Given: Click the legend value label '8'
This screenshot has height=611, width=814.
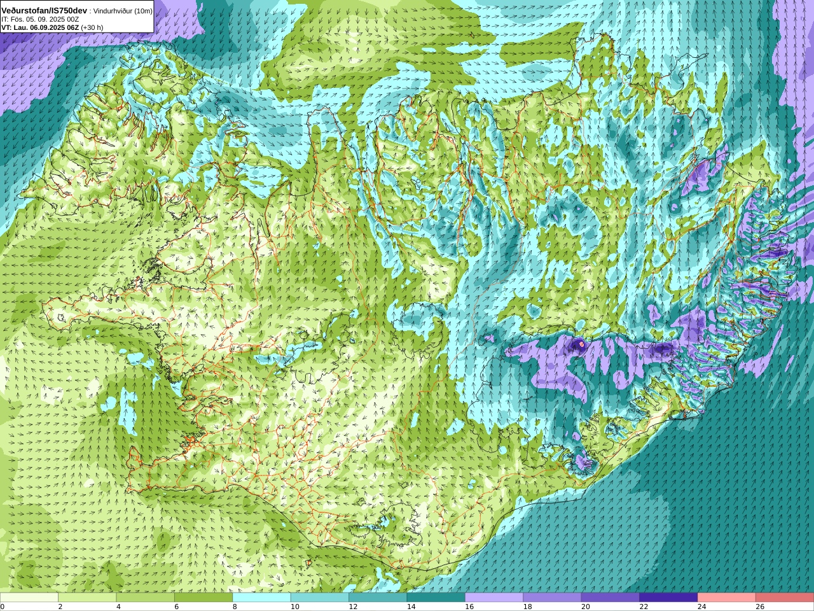Looking at the screenshot, I should click(235, 607).
